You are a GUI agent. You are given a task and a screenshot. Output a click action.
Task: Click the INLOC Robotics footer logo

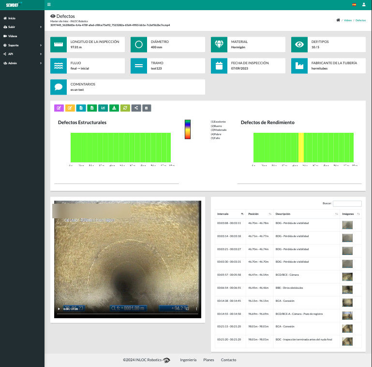click(166, 360)
